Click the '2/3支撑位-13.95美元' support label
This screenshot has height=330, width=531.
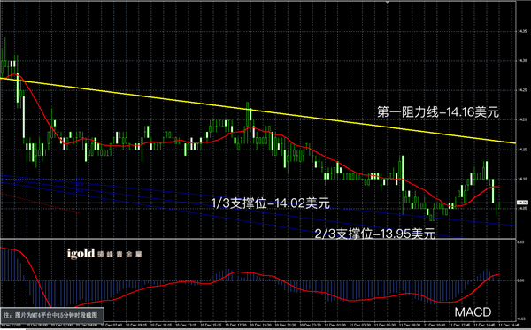375,234
